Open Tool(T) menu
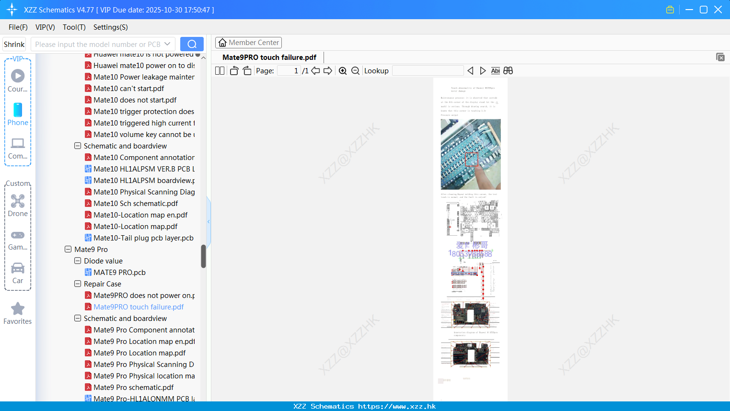The height and width of the screenshot is (411, 730). tap(74, 27)
